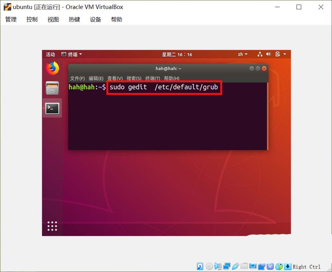Open terminal 编辑(E) menu
This screenshot has height=272, width=332.
[x=96, y=78]
